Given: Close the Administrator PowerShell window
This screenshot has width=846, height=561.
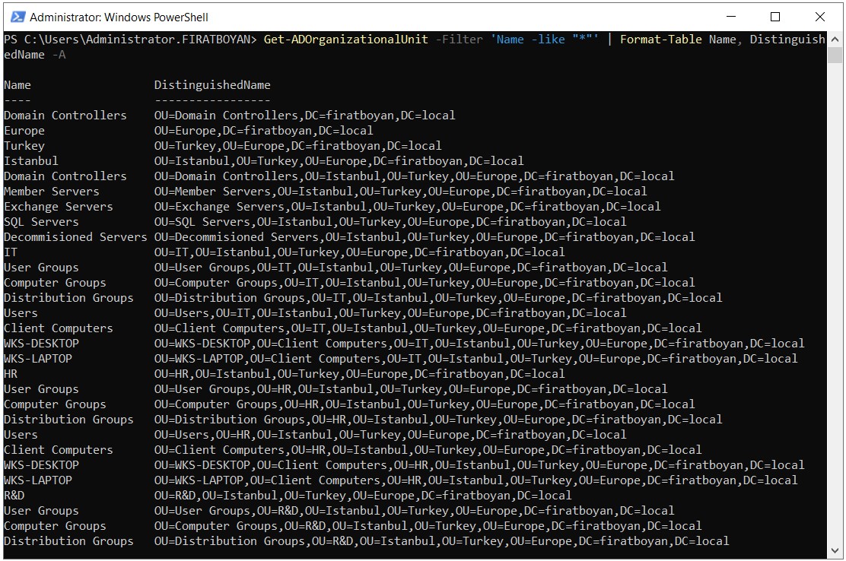Looking at the screenshot, I should point(819,17).
